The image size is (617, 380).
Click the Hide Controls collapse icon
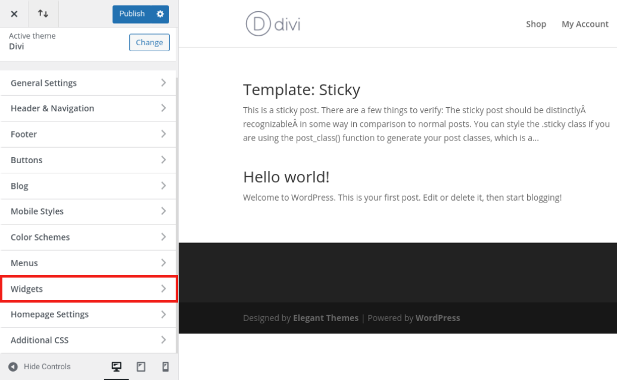(x=13, y=367)
